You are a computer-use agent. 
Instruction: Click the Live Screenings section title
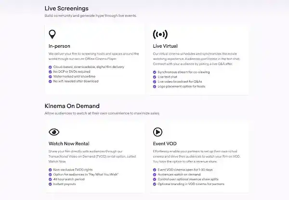coord(66,9)
